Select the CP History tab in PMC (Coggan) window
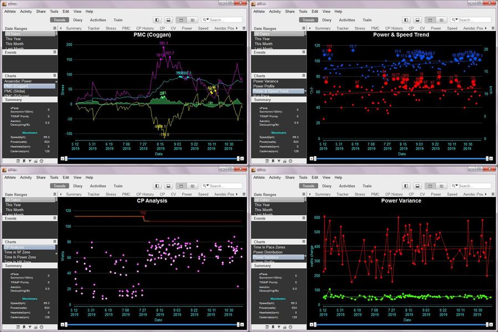The width and height of the screenshot is (498, 332). [145, 28]
